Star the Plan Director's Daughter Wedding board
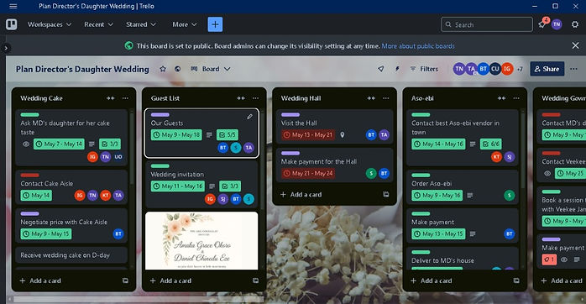Viewport: 586px width, 304px height. click(163, 69)
